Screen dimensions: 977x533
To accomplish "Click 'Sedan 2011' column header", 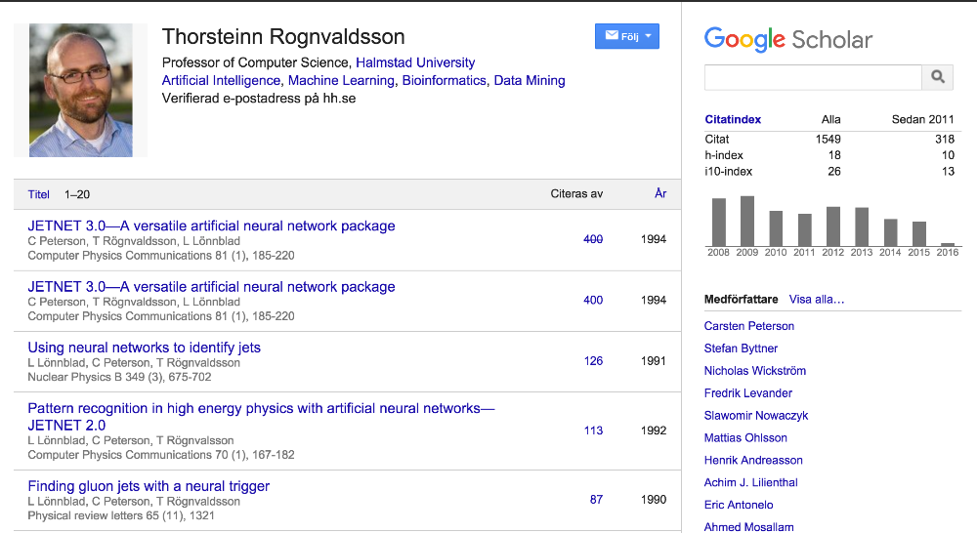I will [923, 119].
